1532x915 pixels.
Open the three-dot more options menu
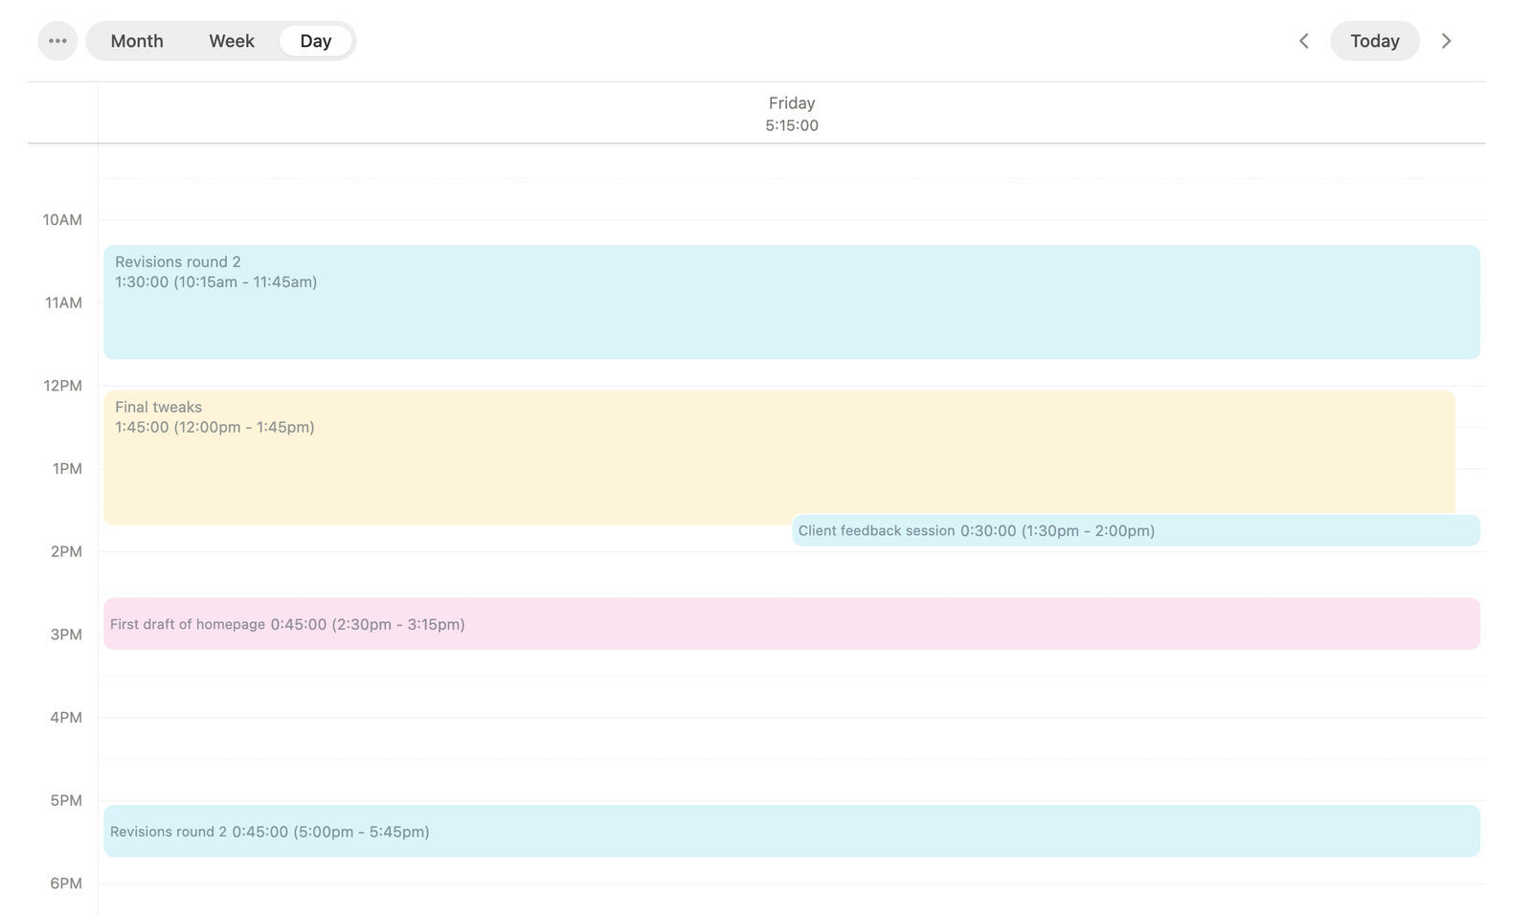point(57,41)
